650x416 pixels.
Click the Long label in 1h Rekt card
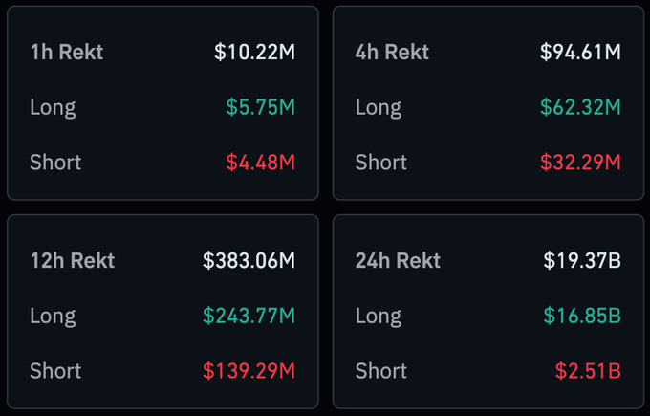click(52, 107)
